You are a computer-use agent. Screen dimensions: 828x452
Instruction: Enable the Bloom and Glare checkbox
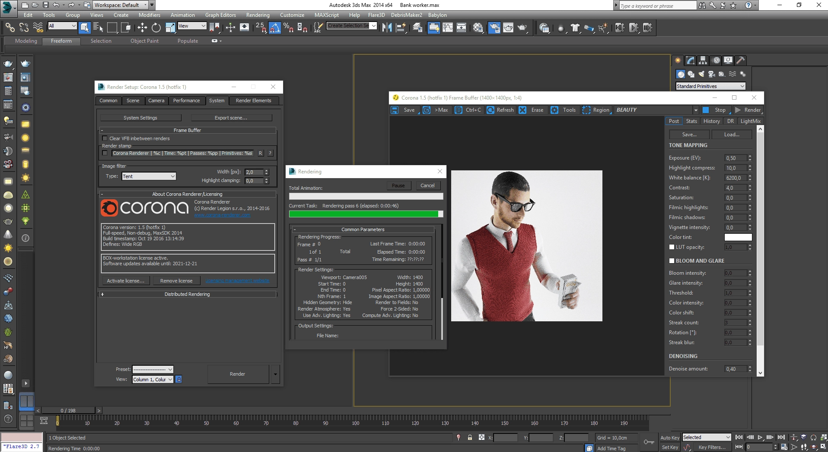[x=672, y=261]
